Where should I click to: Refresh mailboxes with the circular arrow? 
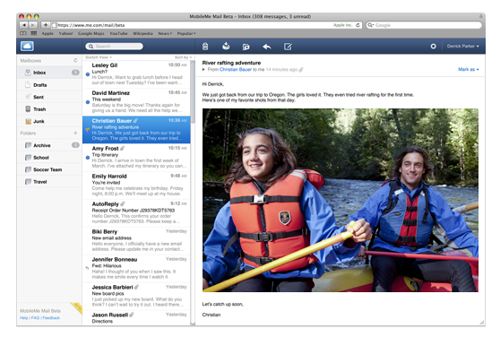[75, 60]
